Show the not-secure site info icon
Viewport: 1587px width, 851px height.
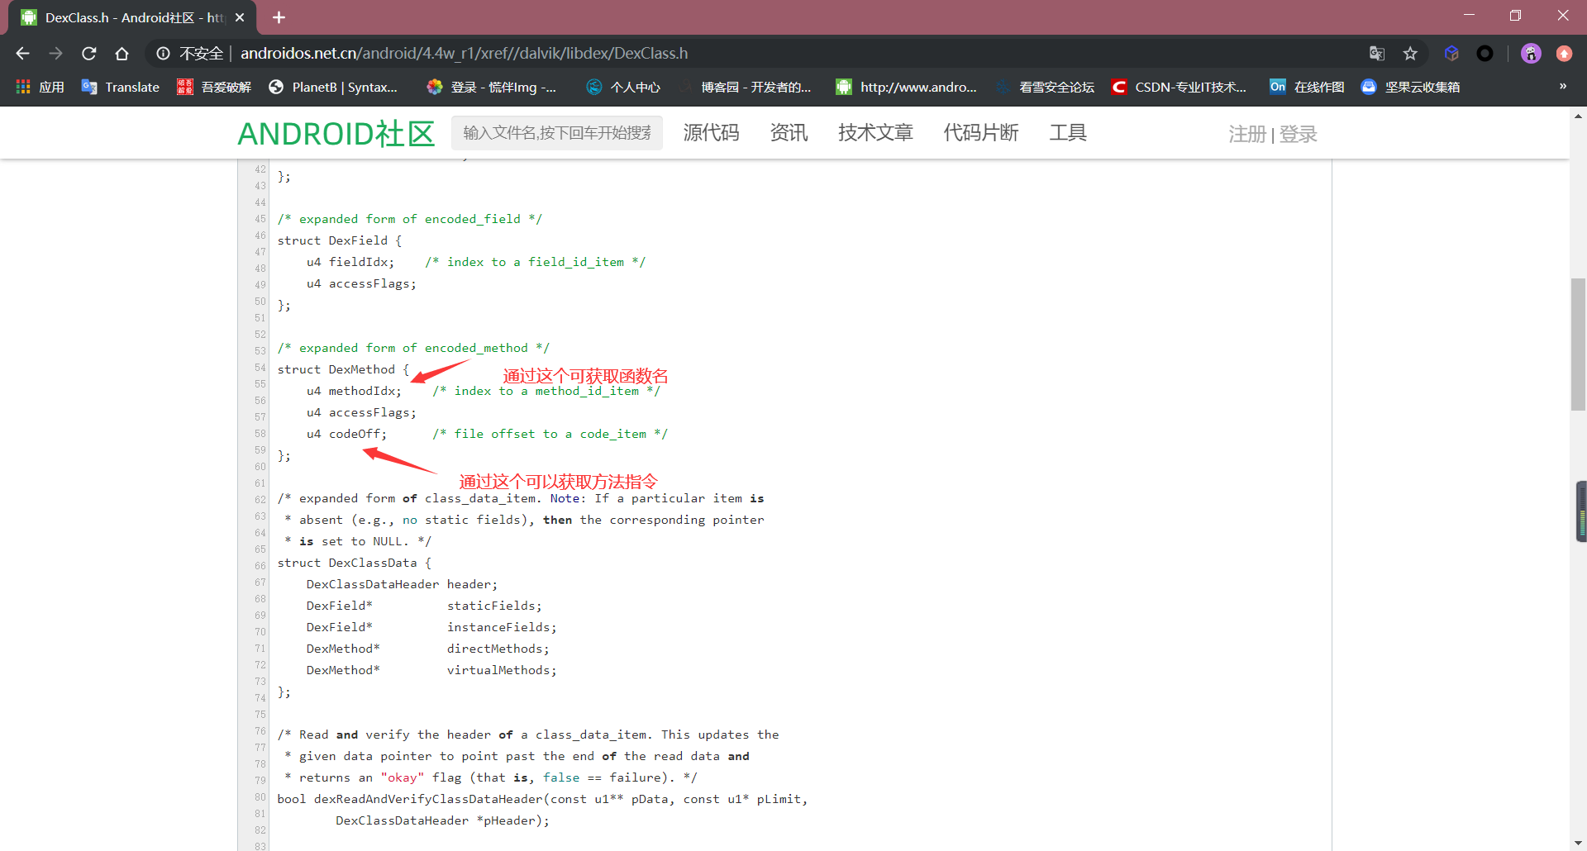[x=164, y=54]
